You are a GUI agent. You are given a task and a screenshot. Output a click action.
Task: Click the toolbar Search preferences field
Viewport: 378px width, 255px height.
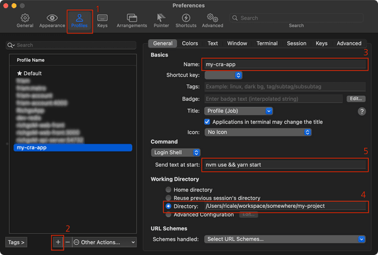pos(296,18)
